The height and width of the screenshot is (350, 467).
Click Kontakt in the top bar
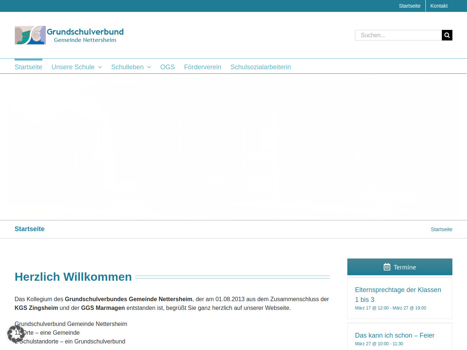pos(439,6)
